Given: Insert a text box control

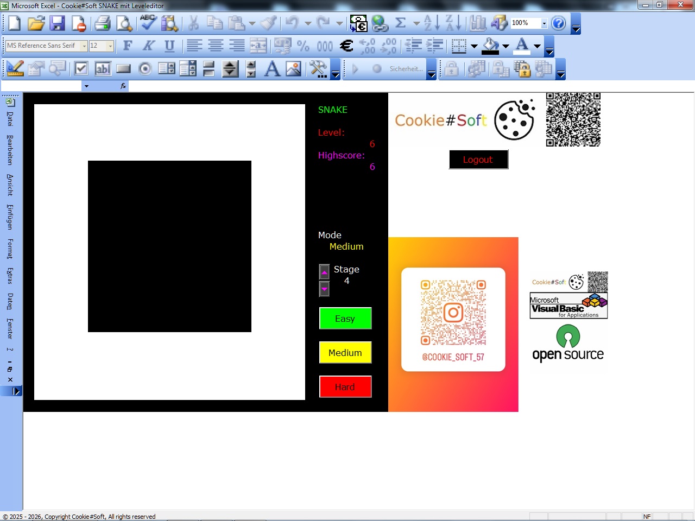Looking at the screenshot, I should [x=103, y=69].
